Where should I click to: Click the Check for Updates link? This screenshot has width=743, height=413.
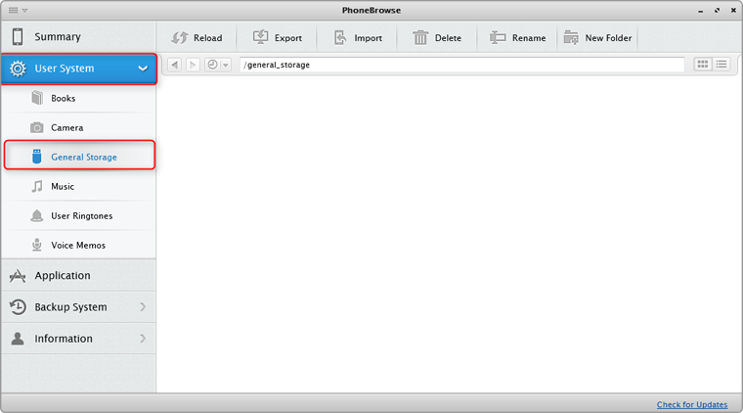(691, 404)
